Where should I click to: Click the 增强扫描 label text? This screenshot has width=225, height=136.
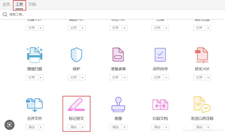(x=35, y=69)
